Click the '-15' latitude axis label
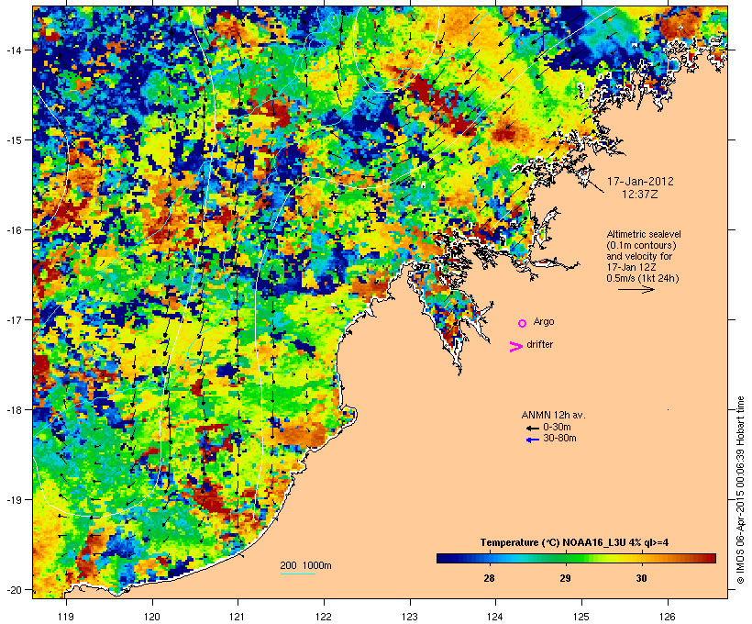 [12, 140]
